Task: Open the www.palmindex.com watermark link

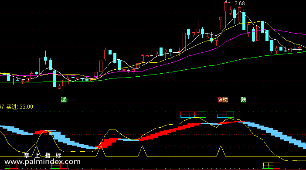Action: coord(42,162)
